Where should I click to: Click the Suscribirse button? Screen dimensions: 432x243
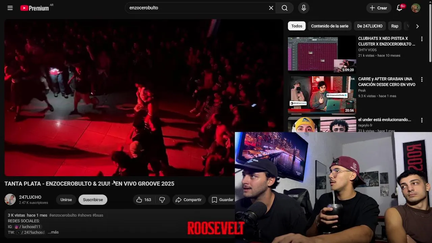93,200
